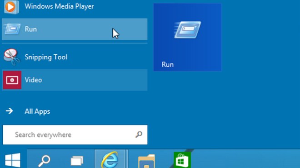The height and width of the screenshot is (168, 300).
Task: Launch the pinned Run tile
Action: point(187,37)
